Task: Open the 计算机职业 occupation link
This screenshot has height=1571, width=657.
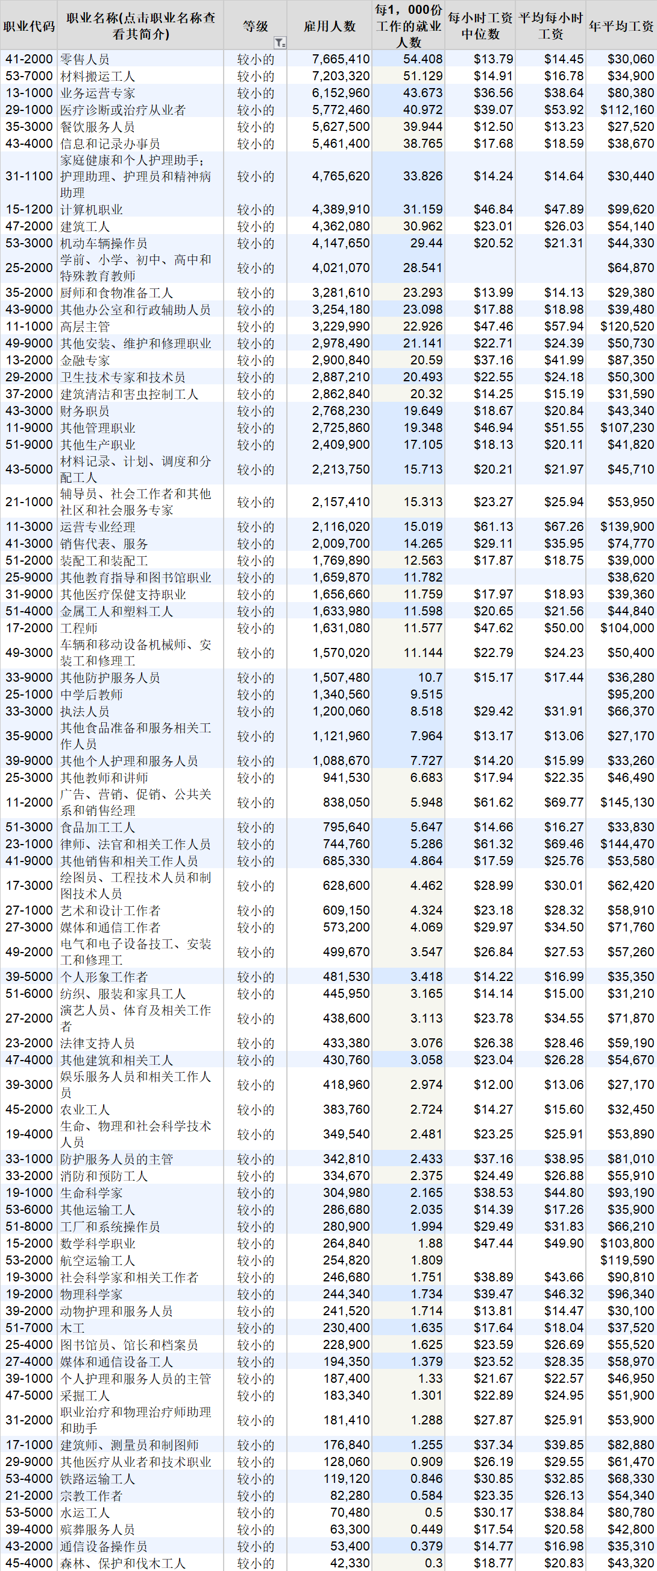Action: pyautogui.click(x=92, y=209)
